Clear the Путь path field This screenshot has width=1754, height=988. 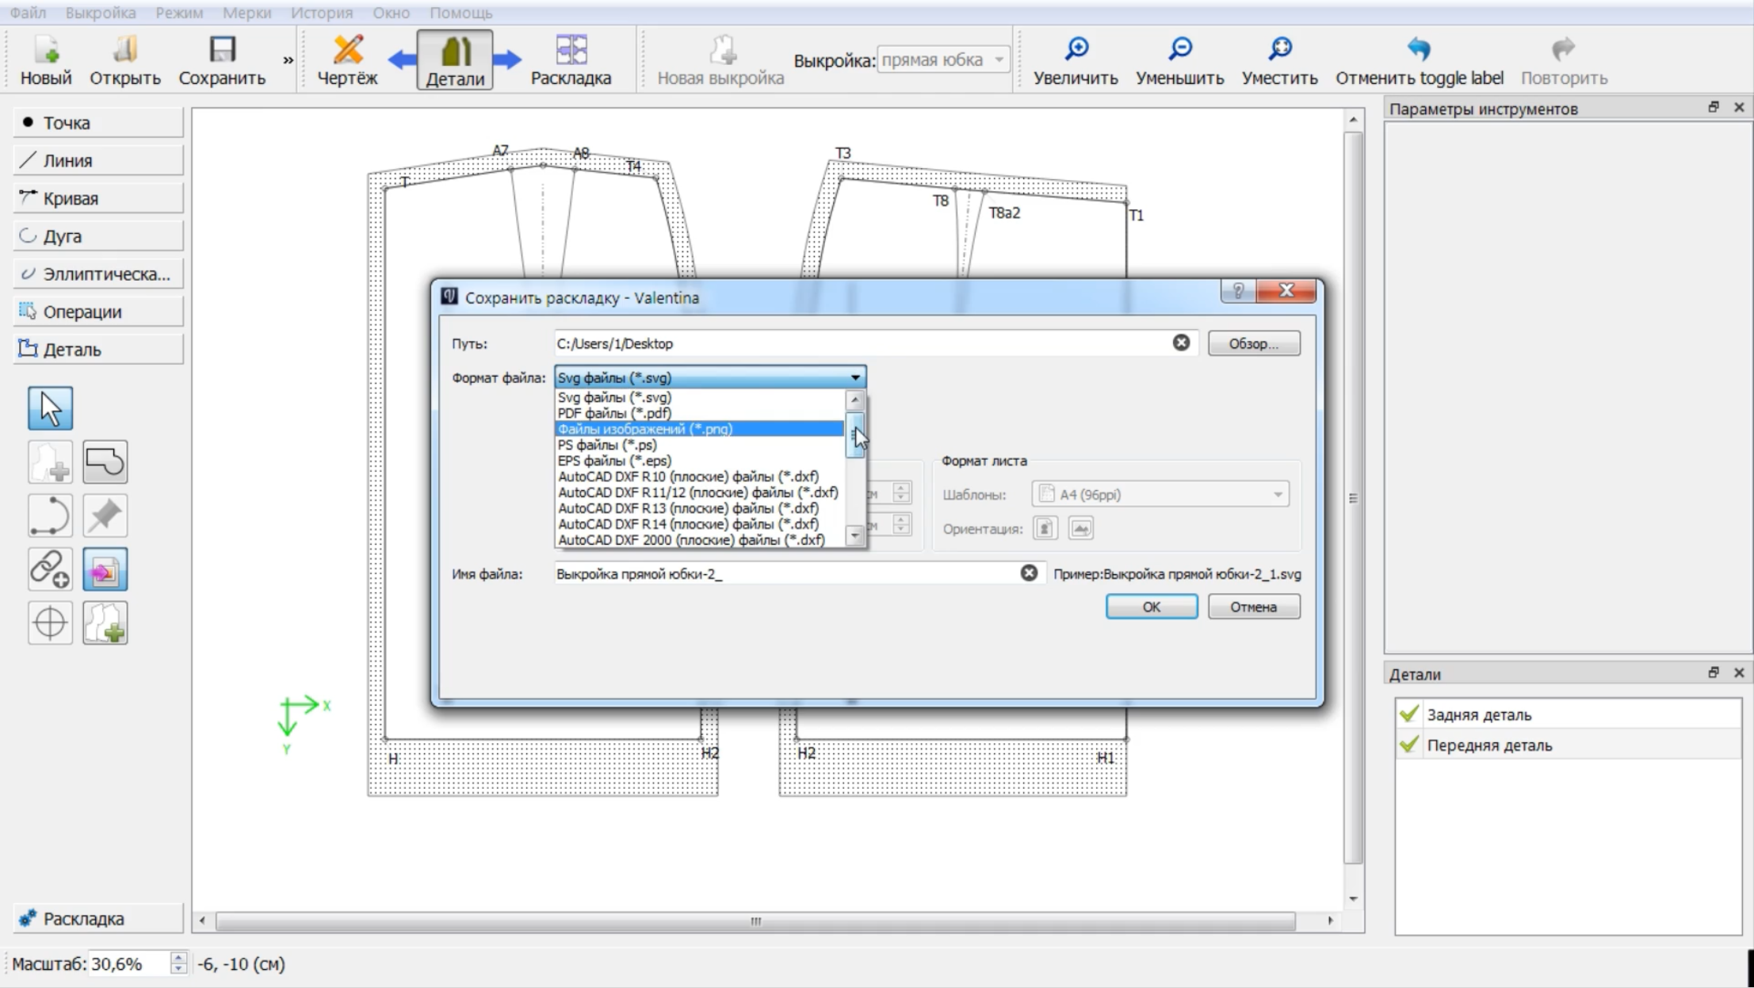(x=1181, y=343)
